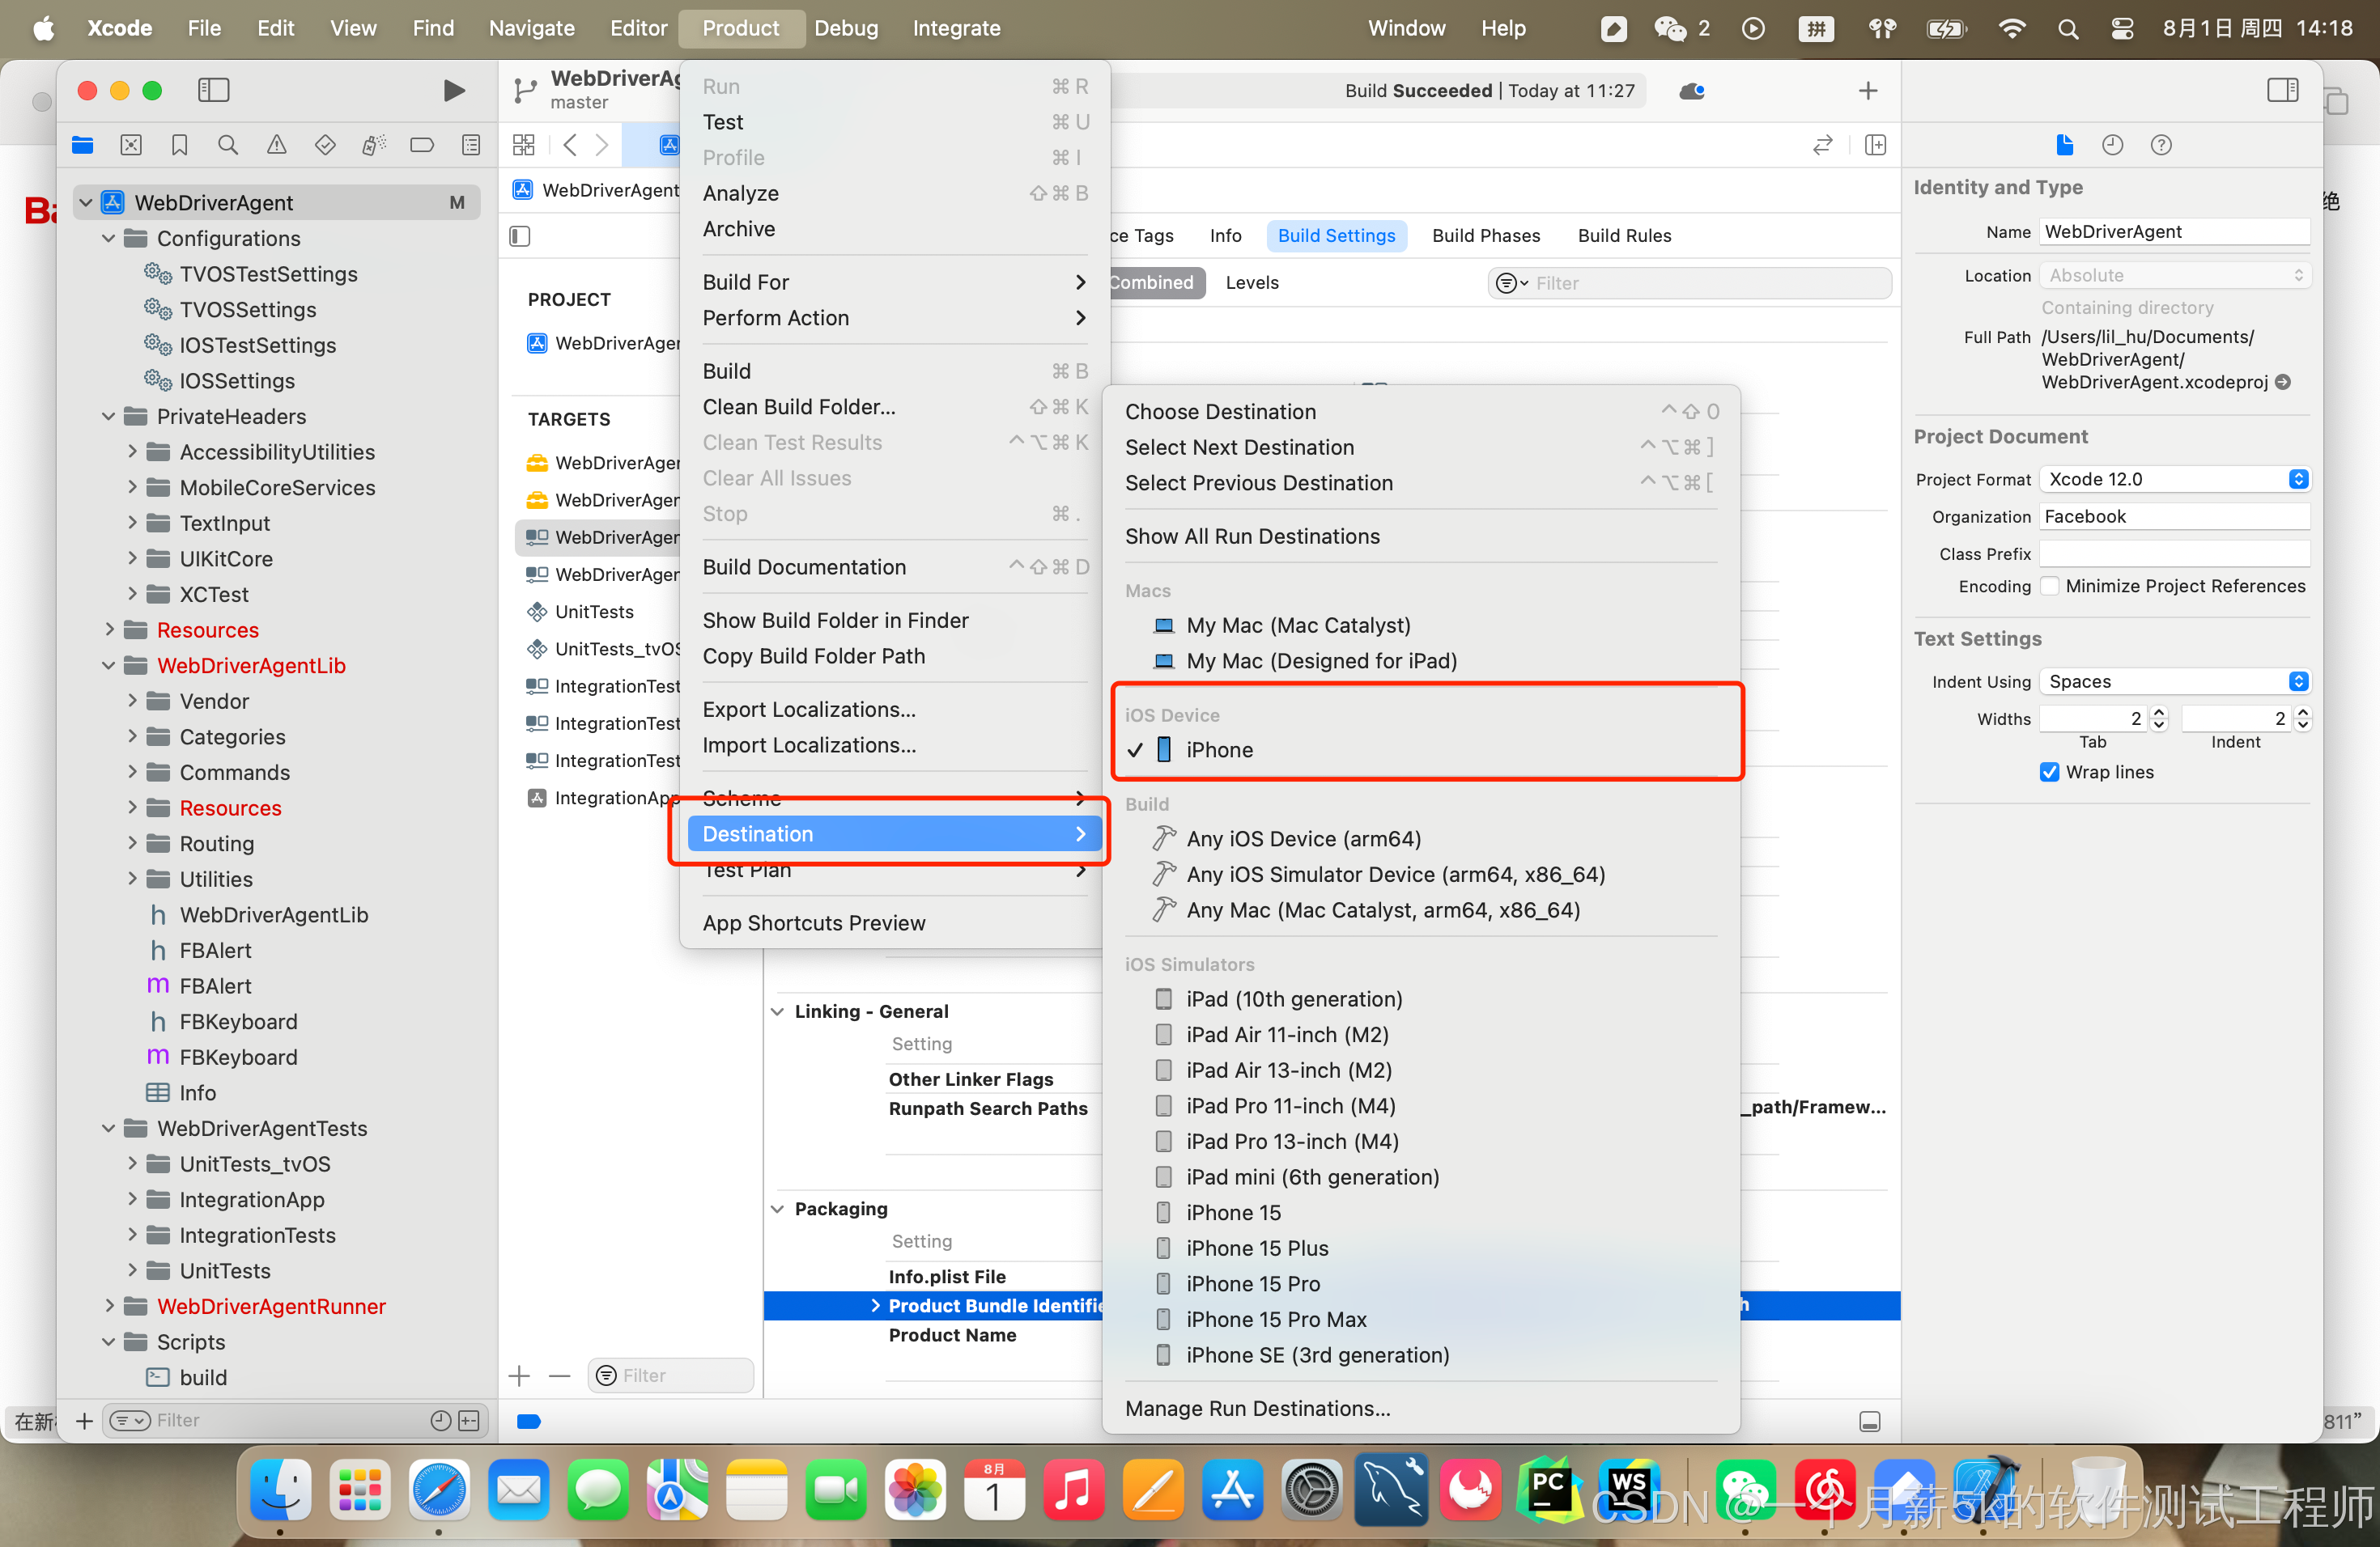Open the Debug menu in menu bar

tap(845, 28)
